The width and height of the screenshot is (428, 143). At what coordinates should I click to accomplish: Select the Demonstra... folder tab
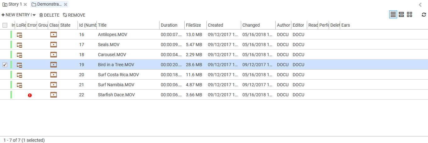click(x=47, y=4)
